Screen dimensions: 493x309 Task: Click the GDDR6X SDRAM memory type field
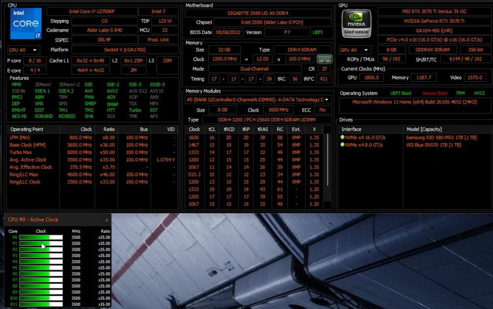click(432, 50)
